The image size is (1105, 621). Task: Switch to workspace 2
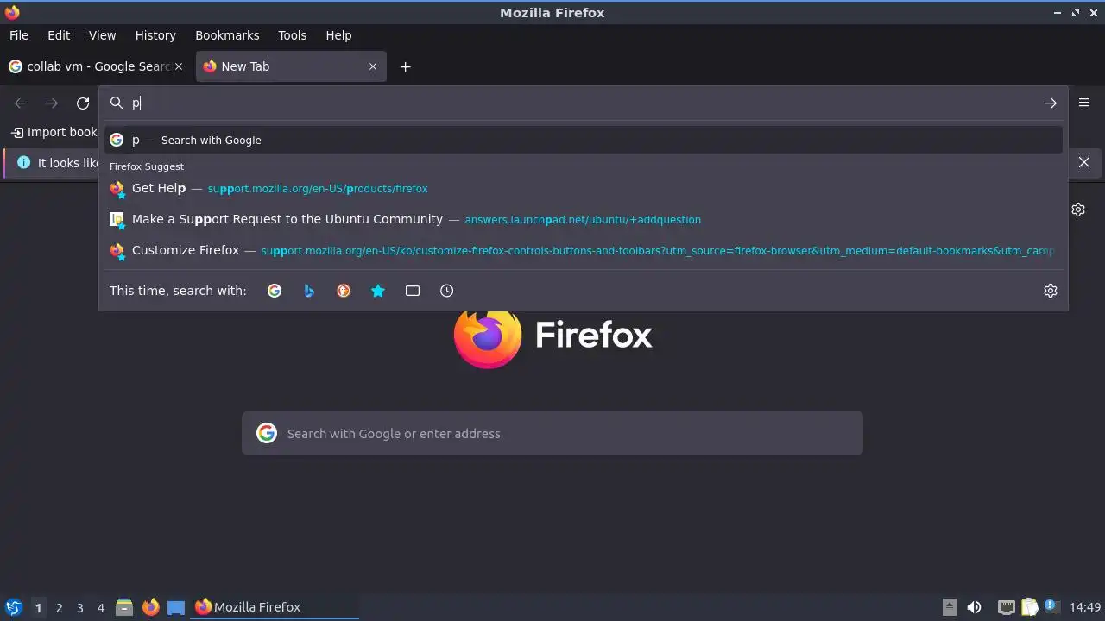[x=60, y=608]
